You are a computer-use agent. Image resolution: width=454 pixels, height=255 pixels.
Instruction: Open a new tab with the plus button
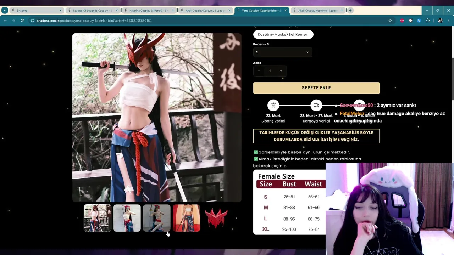click(x=350, y=11)
